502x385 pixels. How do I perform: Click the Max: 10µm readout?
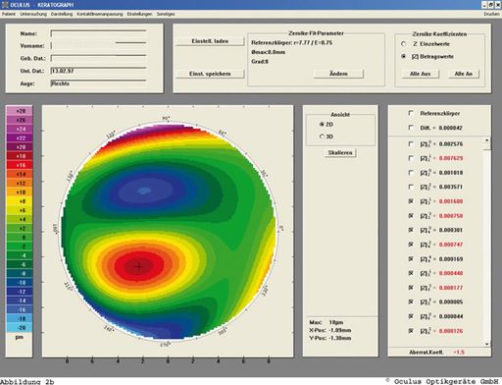[x=326, y=322]
